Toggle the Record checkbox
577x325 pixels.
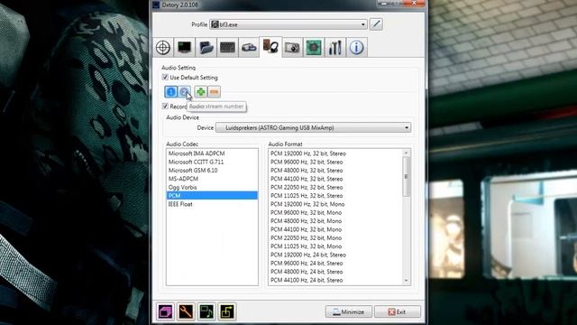tap(165, 107)
